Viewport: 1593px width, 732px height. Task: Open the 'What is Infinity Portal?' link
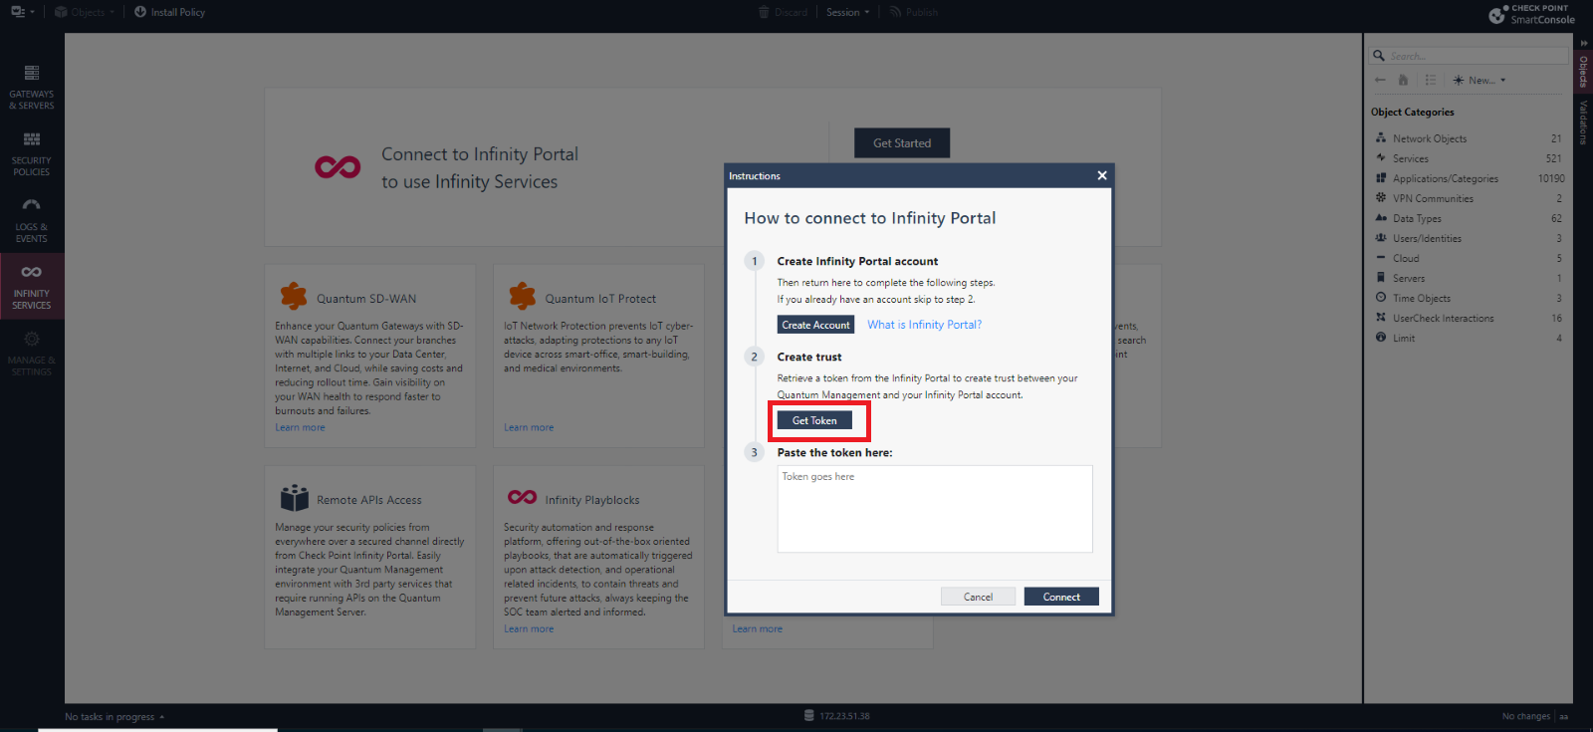coord(924,325)
